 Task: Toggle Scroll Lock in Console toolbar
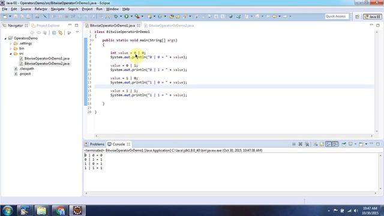coord(322,144)
